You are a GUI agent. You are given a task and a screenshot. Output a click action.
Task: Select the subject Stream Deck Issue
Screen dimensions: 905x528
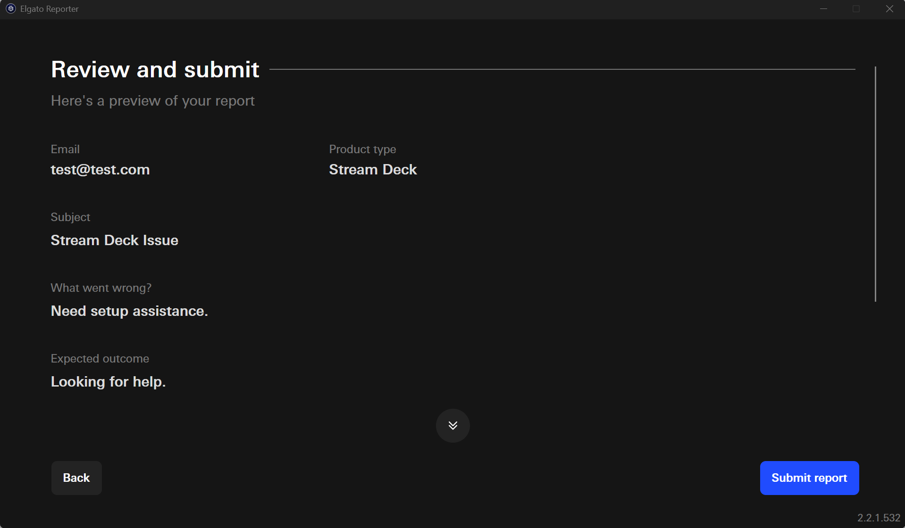(114, 240)
